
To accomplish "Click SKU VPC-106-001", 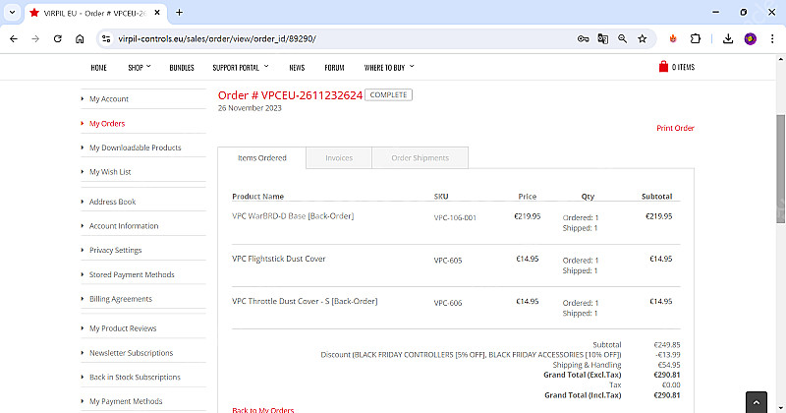I will [x=455, y=217].
